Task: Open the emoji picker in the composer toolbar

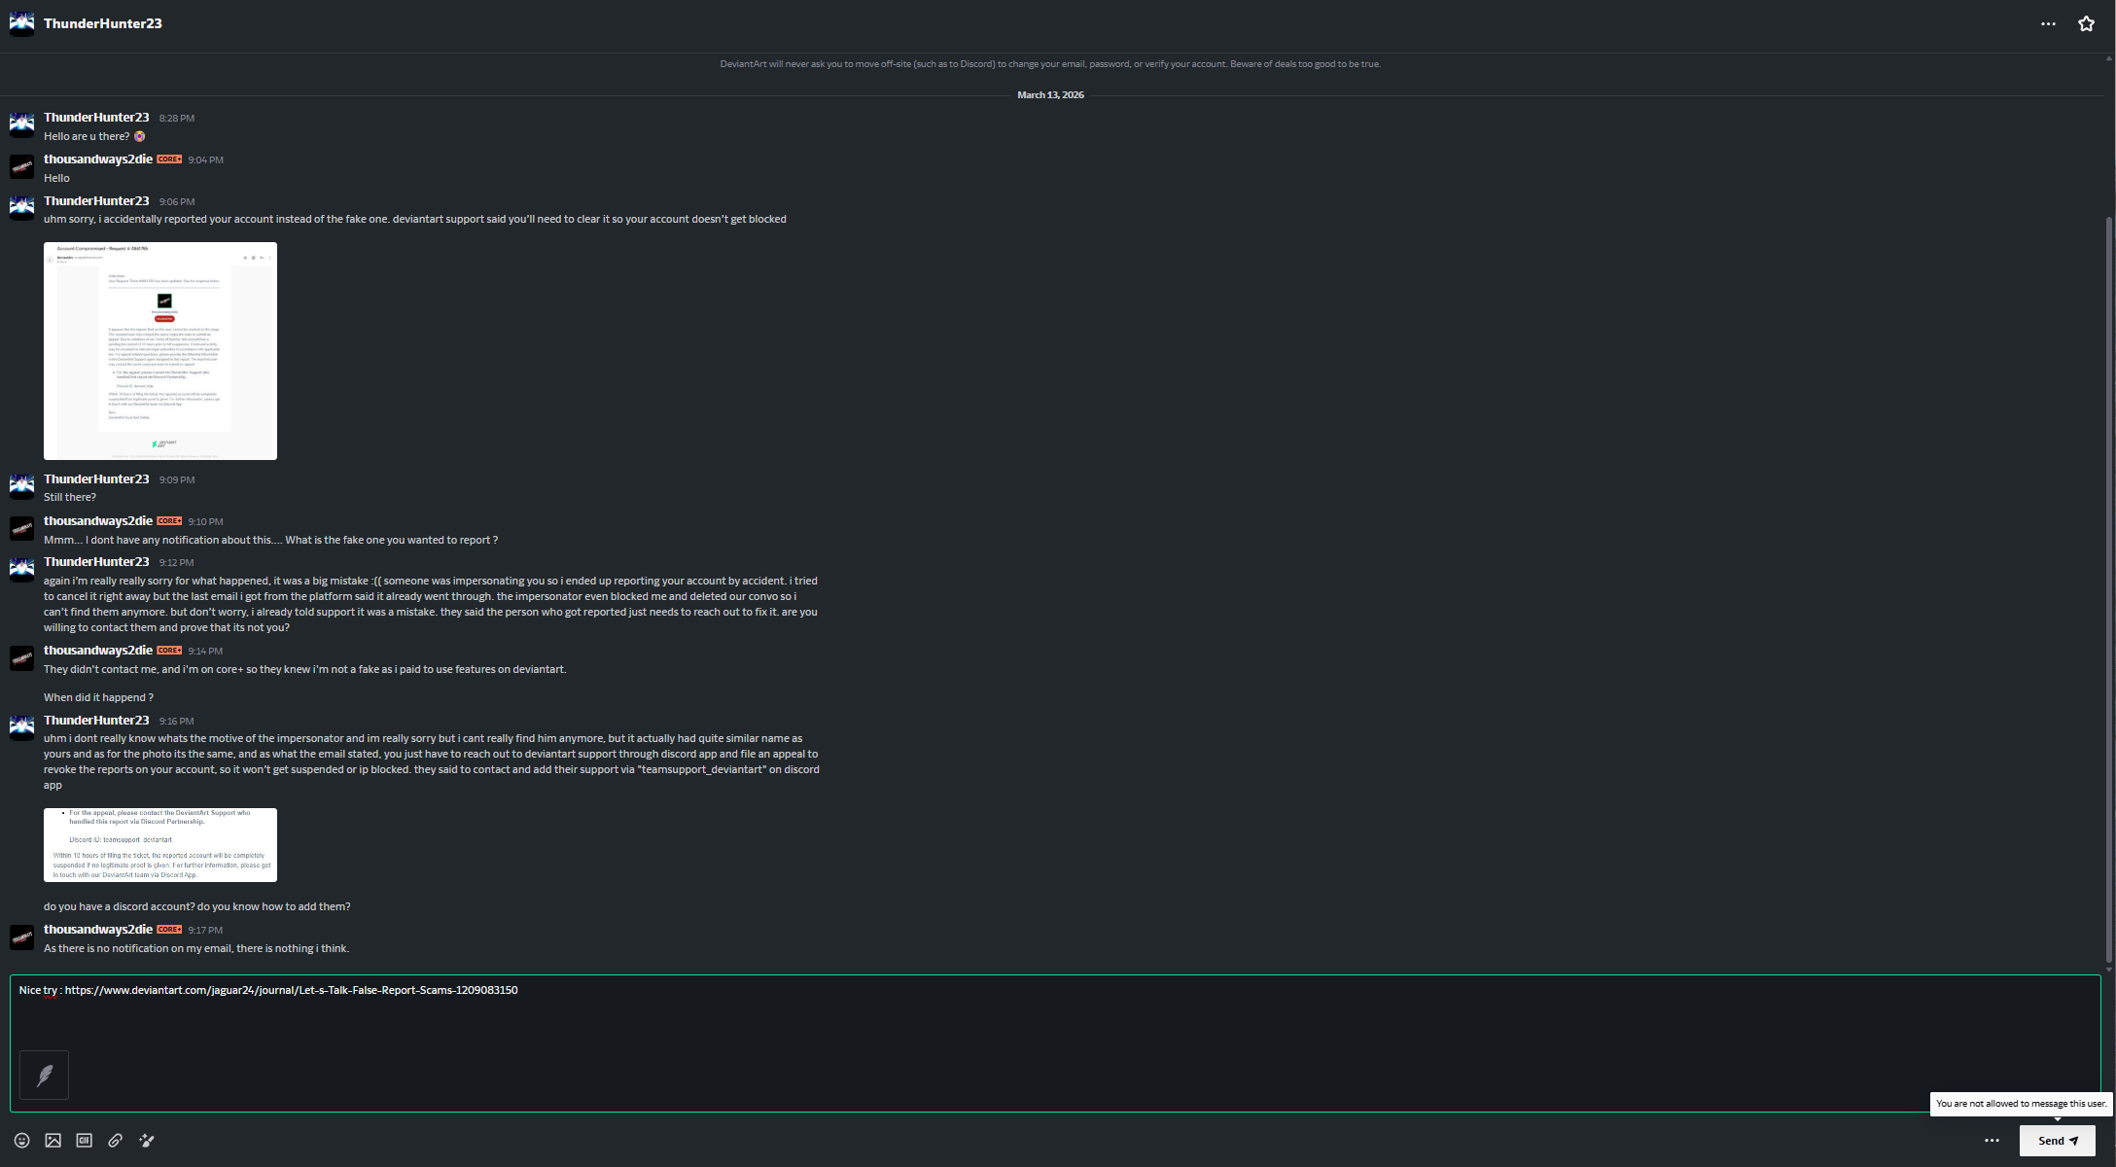Action: (21, 1141)
